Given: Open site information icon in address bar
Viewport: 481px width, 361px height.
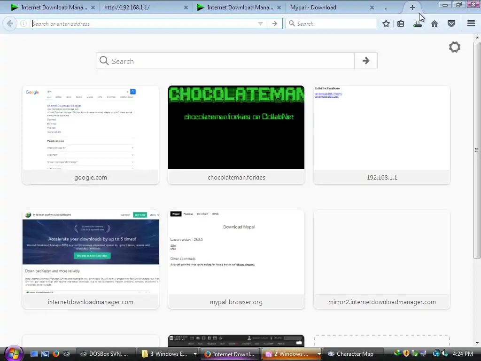Looking at the screenshot, I should [x=23, y=24].
